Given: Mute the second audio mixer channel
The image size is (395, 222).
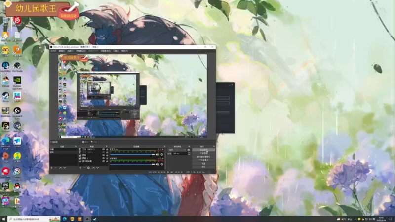Looking at the screenshot, I should pyautogui.click(x=158, y=164).
